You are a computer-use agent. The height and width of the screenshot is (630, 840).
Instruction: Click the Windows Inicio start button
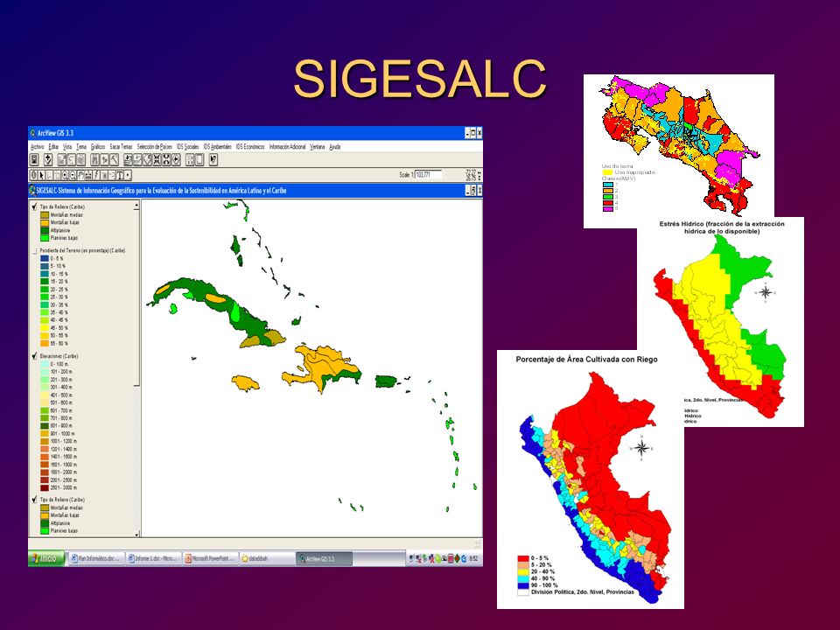pos(46,558)
